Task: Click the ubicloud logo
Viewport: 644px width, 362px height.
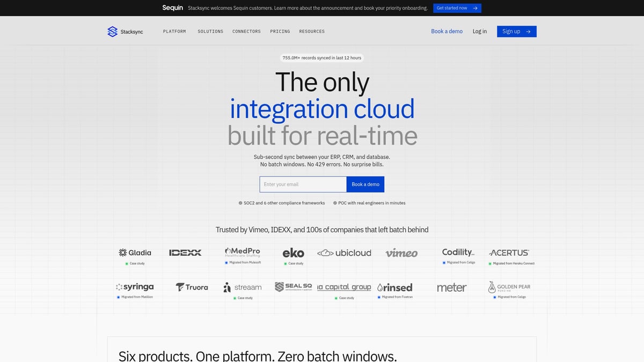Action: 344,252
